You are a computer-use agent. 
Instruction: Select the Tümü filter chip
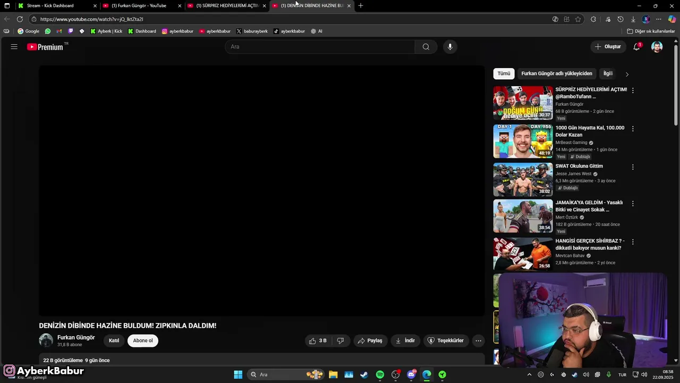click(504, 73)
